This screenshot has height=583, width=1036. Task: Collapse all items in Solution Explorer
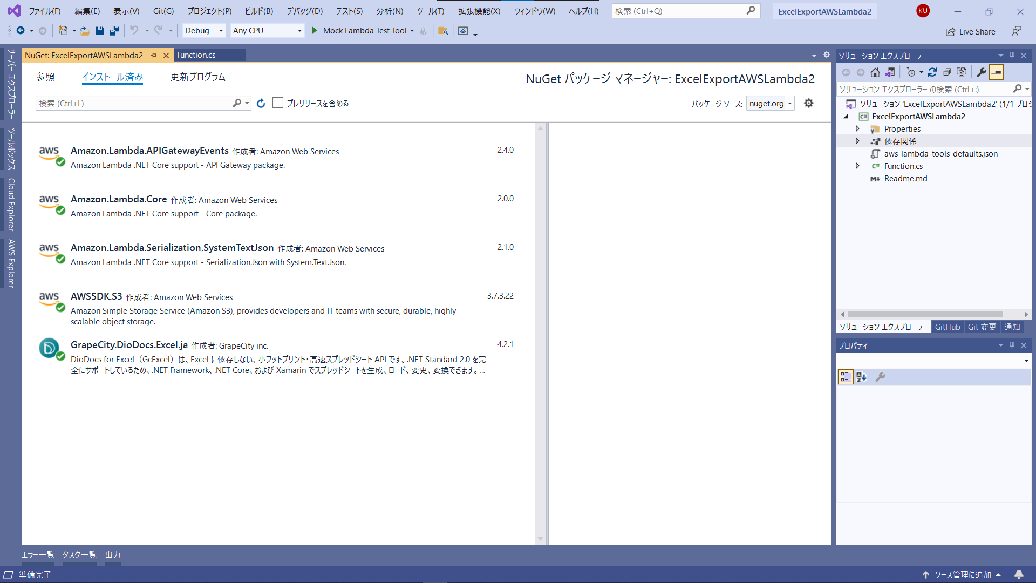(x=947, y=72)
